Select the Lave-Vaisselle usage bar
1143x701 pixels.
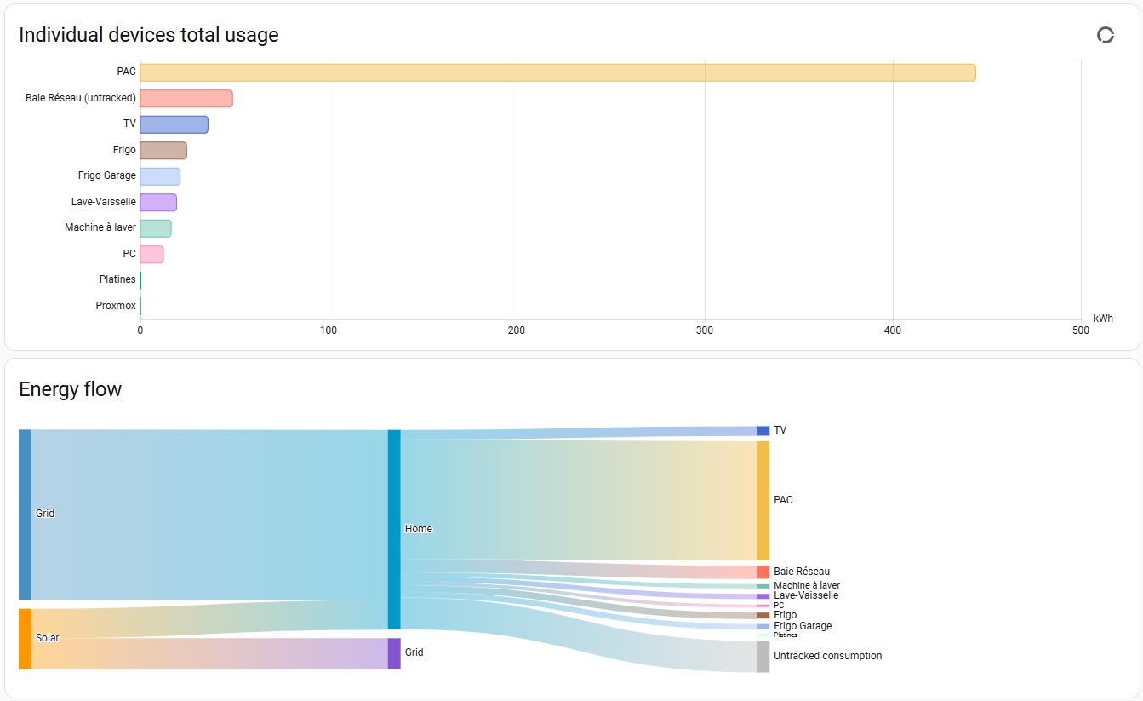[158, 203]
